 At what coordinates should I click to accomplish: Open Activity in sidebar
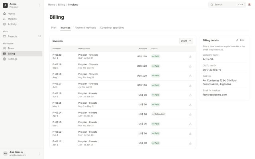pyautogui.click(x=22, y=24)
